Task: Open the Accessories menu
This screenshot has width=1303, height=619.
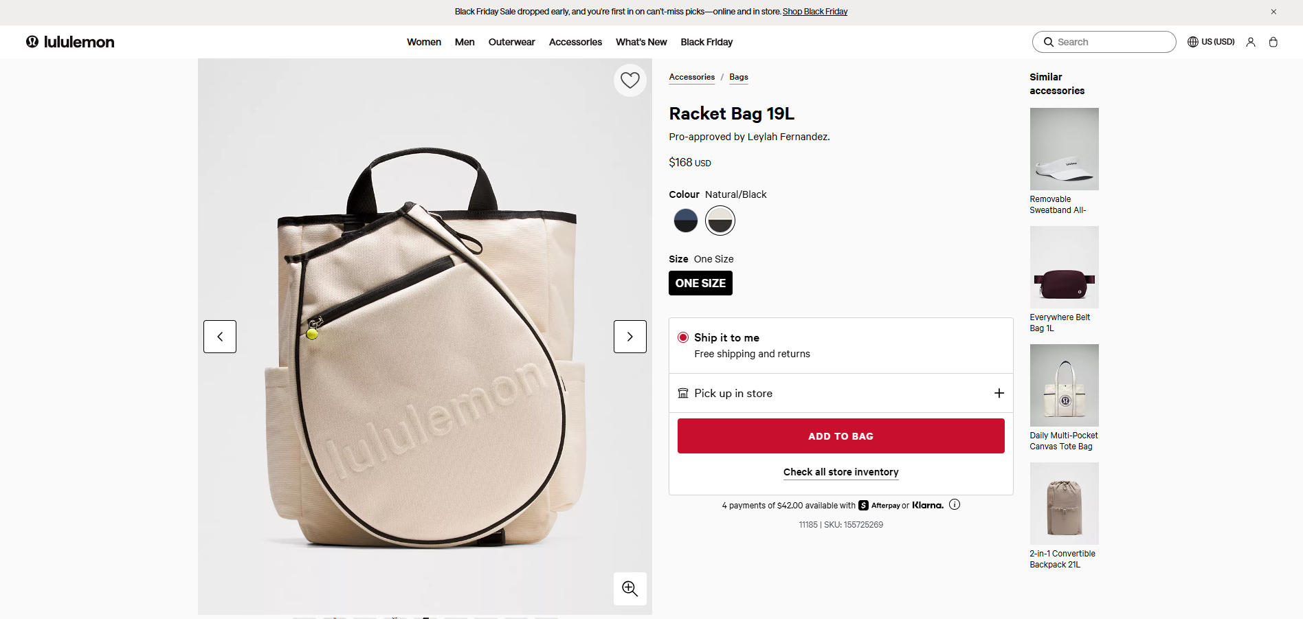Action: tap(575, 42)
